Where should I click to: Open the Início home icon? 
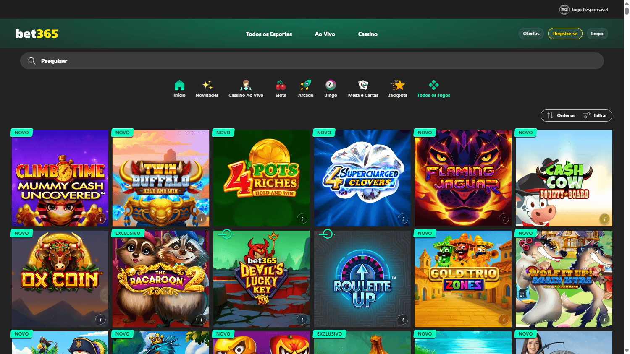(x=179, y=85)
